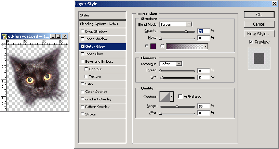Enable the Bevel and Emboss checkbox
The image size is (279, 149).
coord(82,62)
